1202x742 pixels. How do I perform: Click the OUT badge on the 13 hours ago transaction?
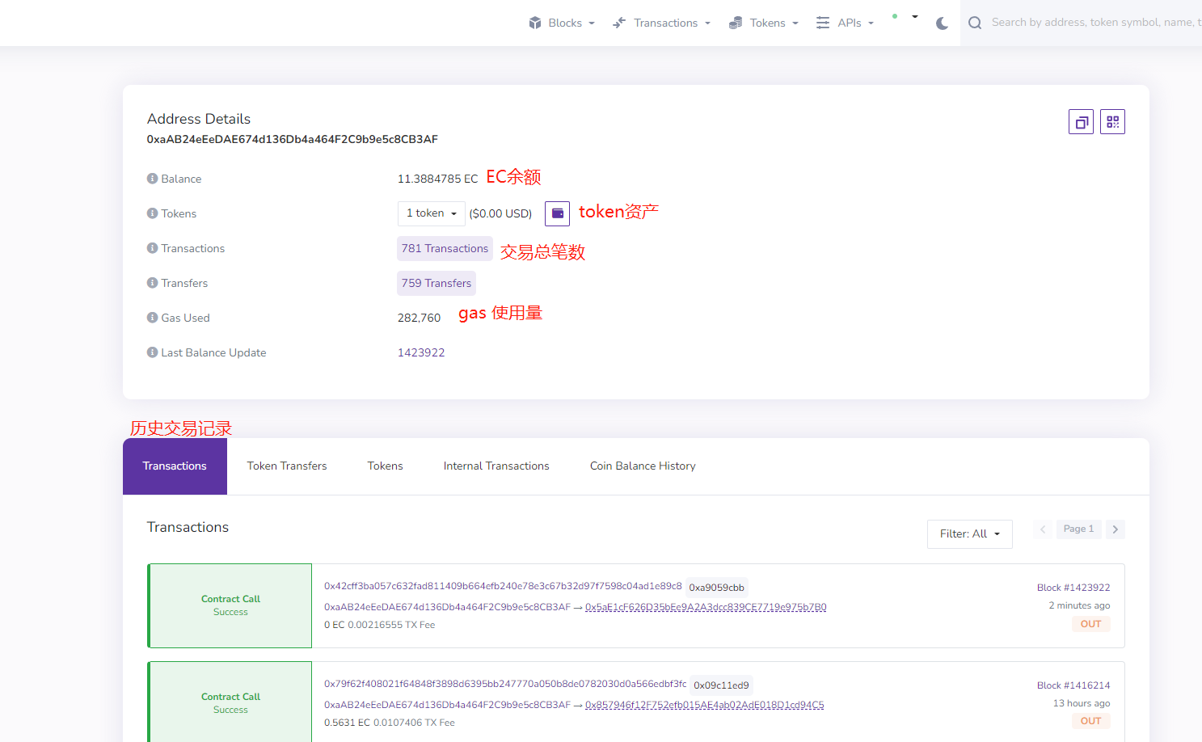click(x=1090, y=721)
